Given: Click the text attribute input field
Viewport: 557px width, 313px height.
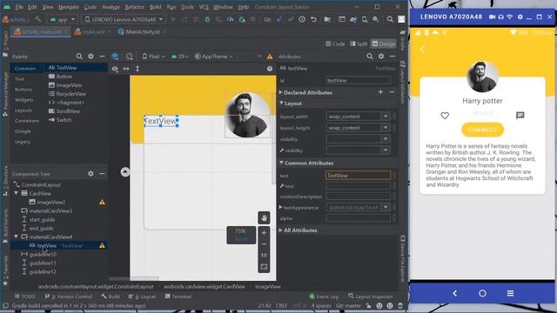Looking at the screenshot, I should (x=358, y=176).
